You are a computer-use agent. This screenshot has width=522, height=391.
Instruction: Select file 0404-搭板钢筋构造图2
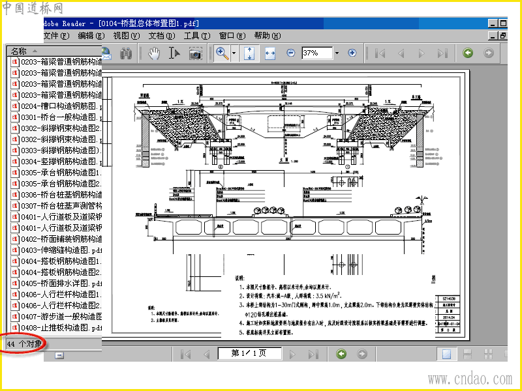[x=55, y=272]
